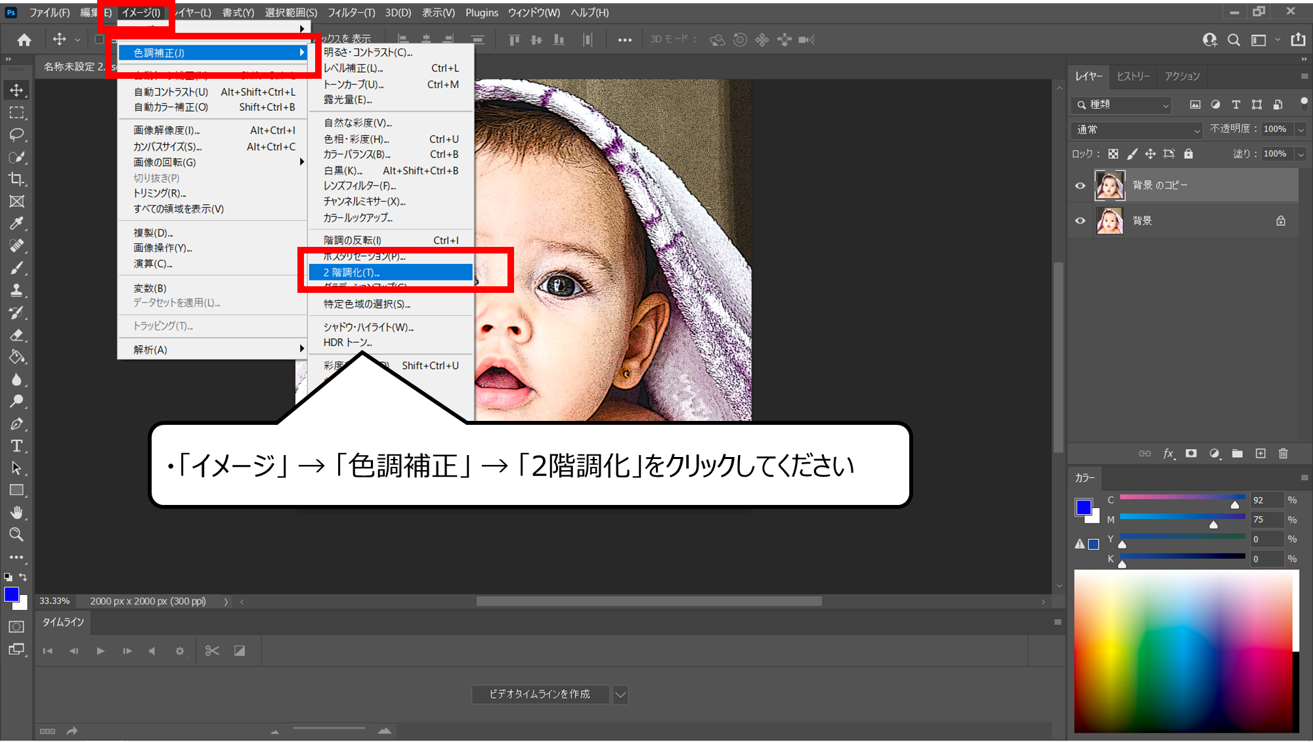The width and height of the screenshot is (1313, 742).
Task: Select the Brush tool
Action: pos(17,268)
